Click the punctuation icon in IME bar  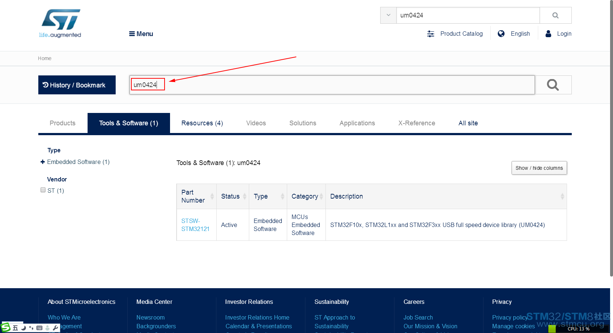[x=31, y=328]
